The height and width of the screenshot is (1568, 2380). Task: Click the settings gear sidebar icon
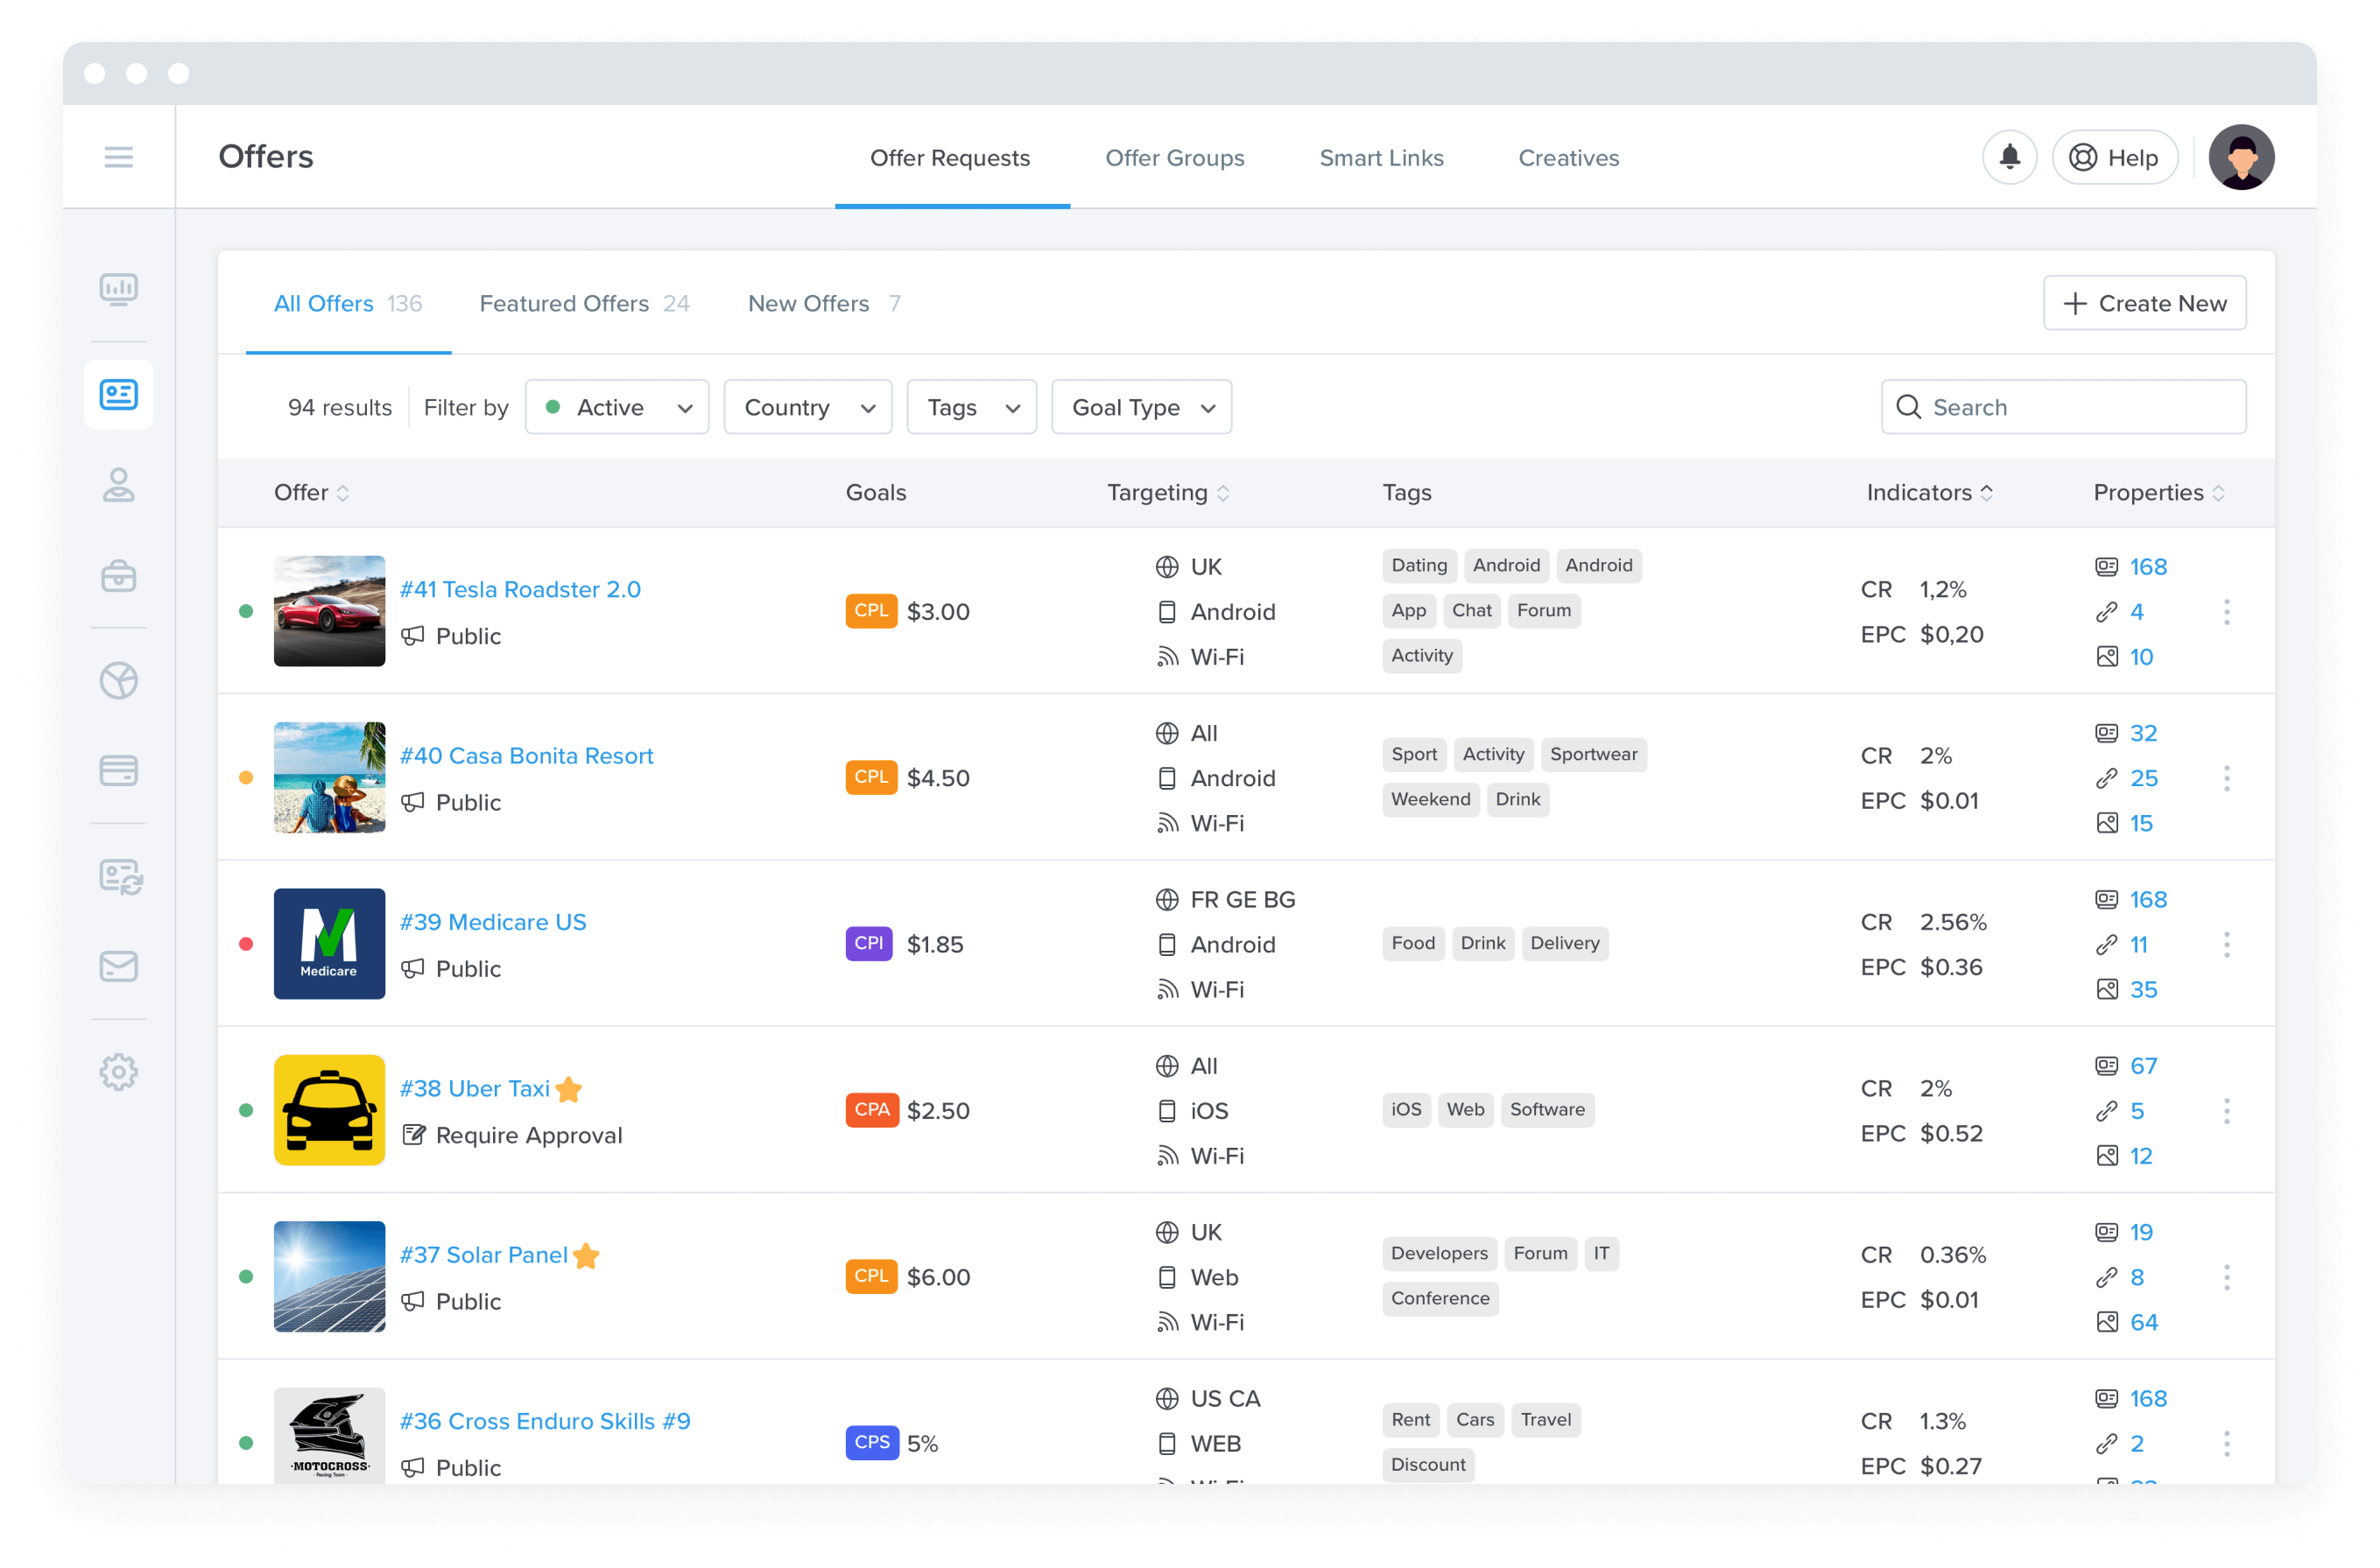[119, 1071]
